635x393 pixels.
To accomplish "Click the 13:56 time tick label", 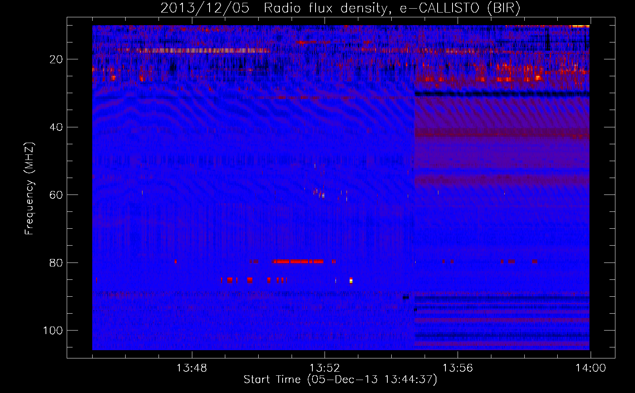I will click(458, 368).
